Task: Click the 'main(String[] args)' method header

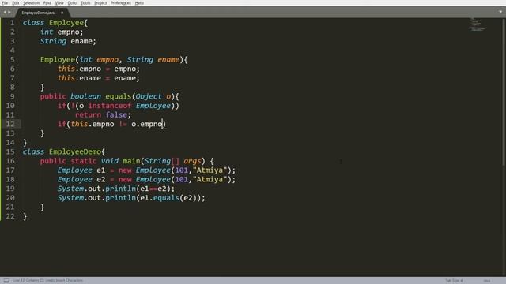Action: tap(126, 161)
